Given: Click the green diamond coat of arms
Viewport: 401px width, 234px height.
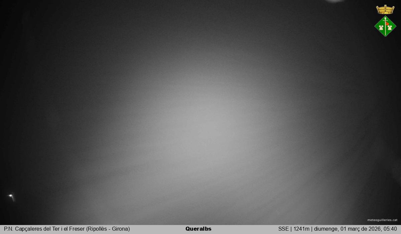Looking at the screenshot, I should pyautogui.click(x=385, y=26).
